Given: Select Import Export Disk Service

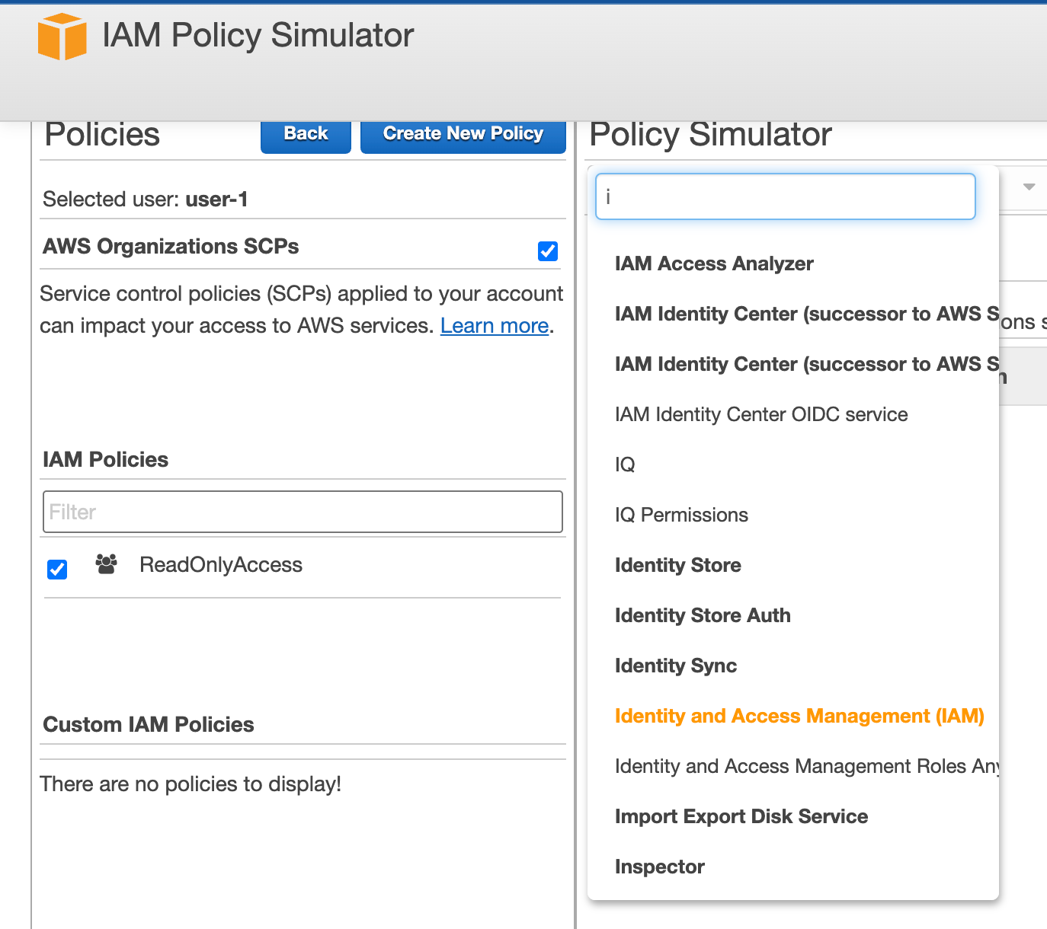Looking at the screenshot, I should point(741,816).
